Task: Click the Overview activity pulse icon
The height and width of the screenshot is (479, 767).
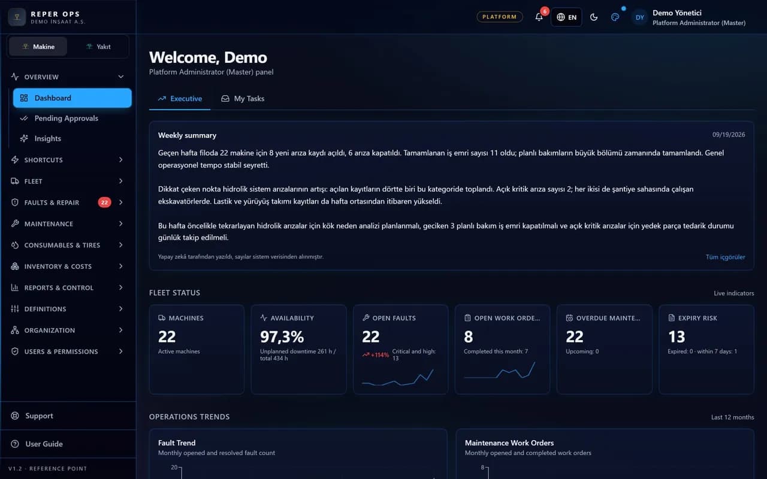Action: click(x=15, y=77)
